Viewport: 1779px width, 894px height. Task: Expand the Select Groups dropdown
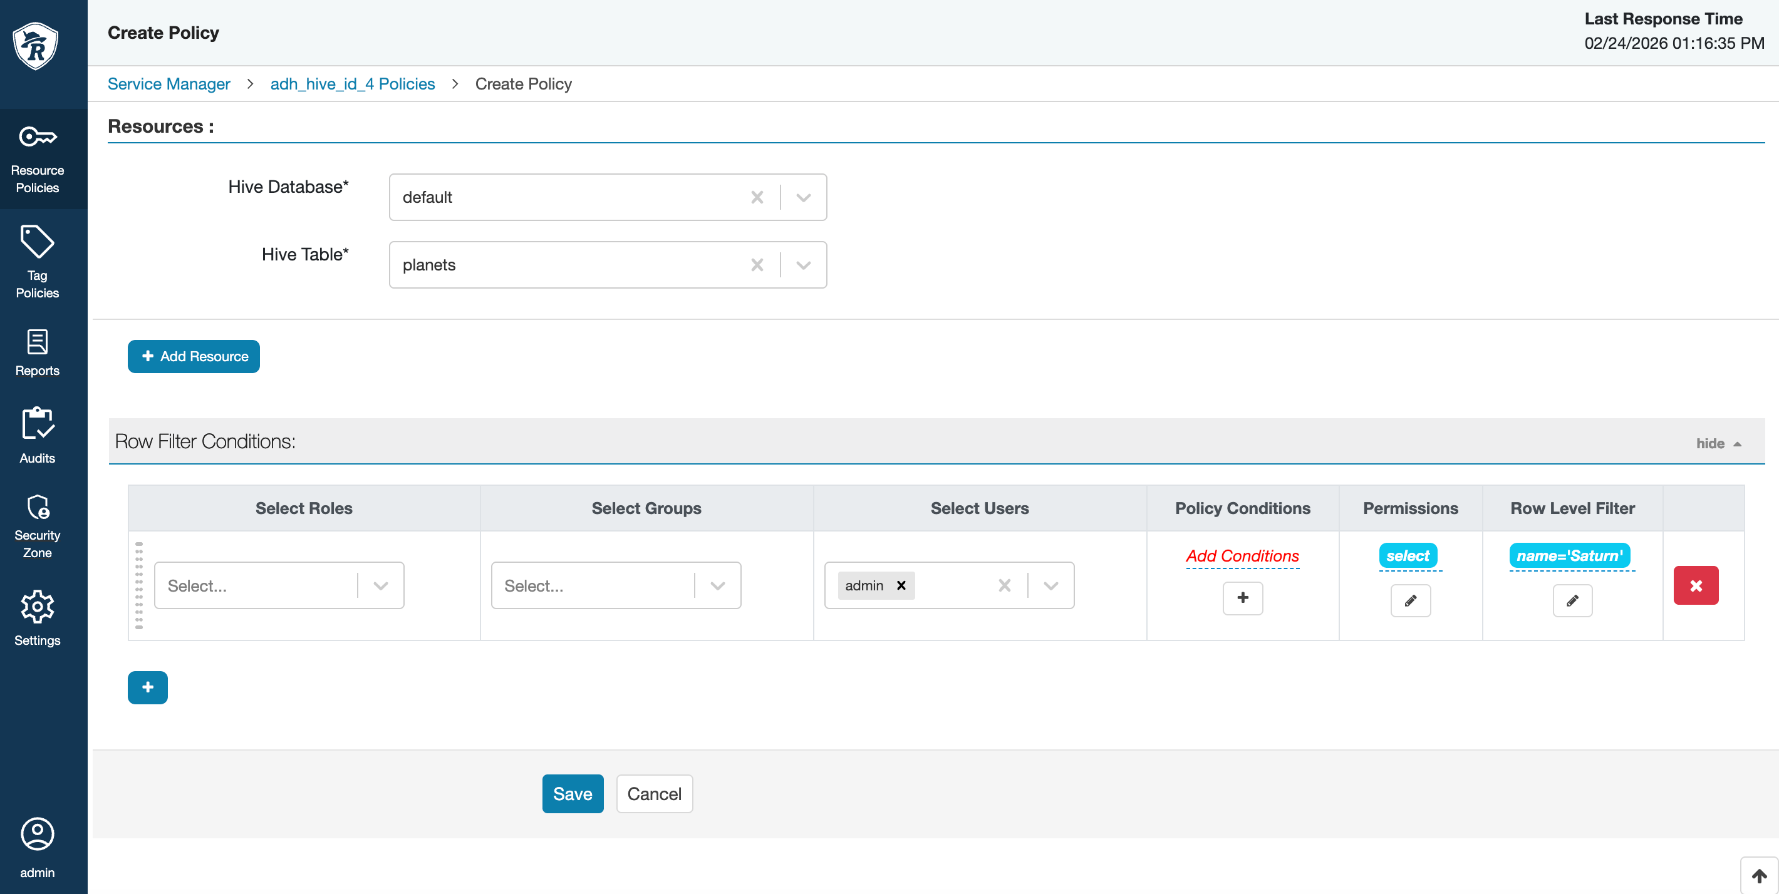click(x=716, y=585)
